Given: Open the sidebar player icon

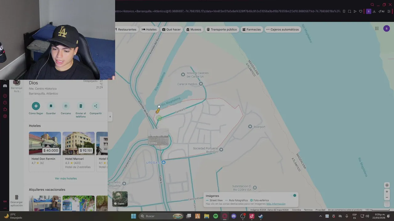Looking at the screenshot, I should point(5,96).
